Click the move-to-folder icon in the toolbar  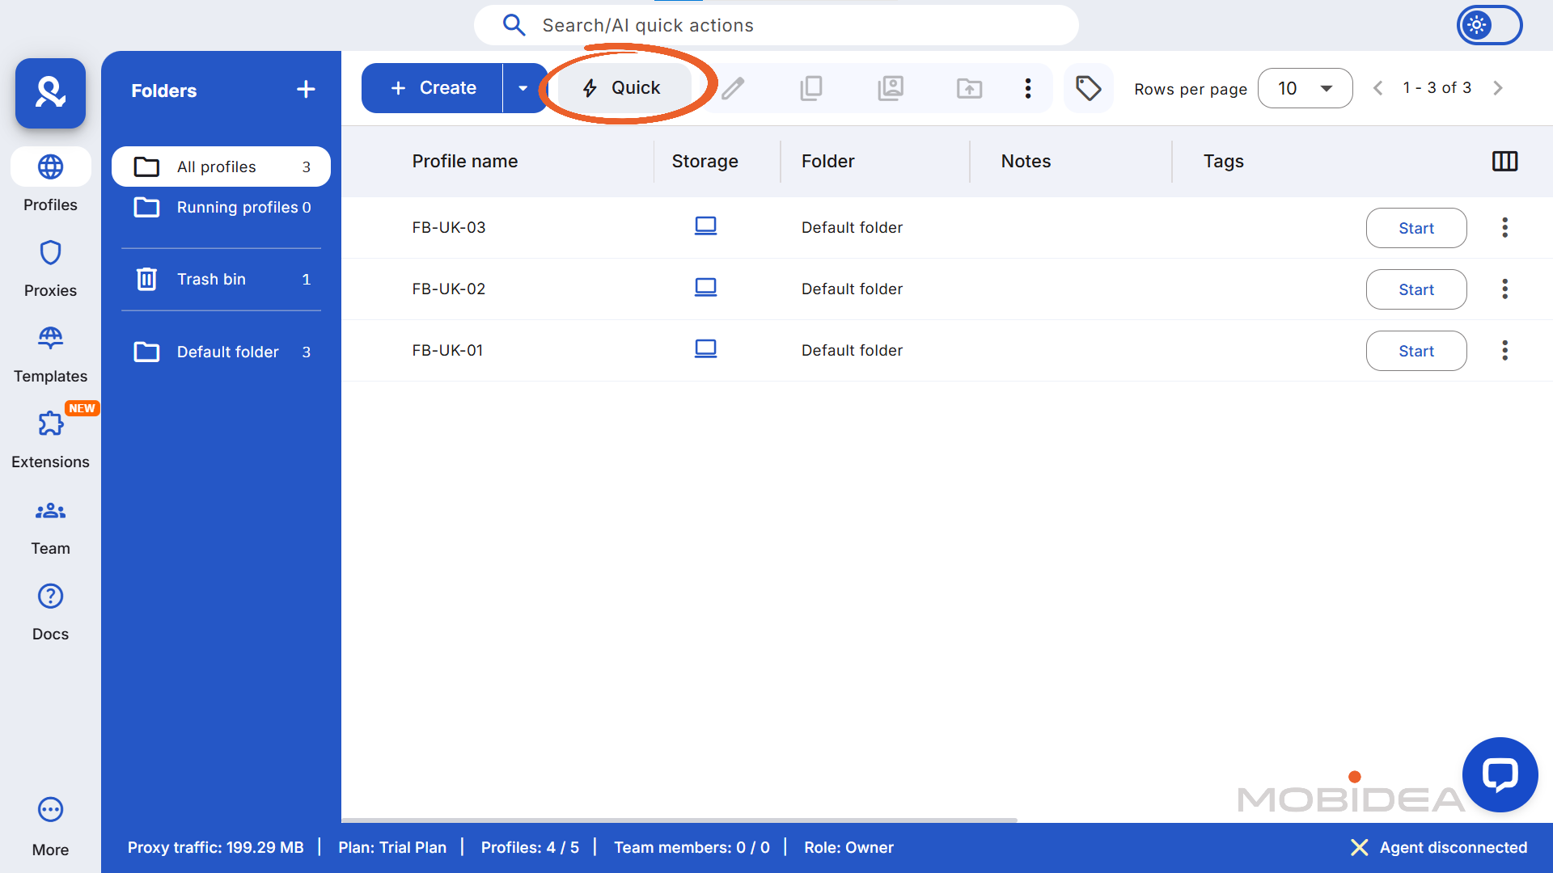click(x=969, y=88)
